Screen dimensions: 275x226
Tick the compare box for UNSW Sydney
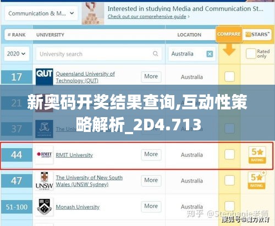click(229, 180)
